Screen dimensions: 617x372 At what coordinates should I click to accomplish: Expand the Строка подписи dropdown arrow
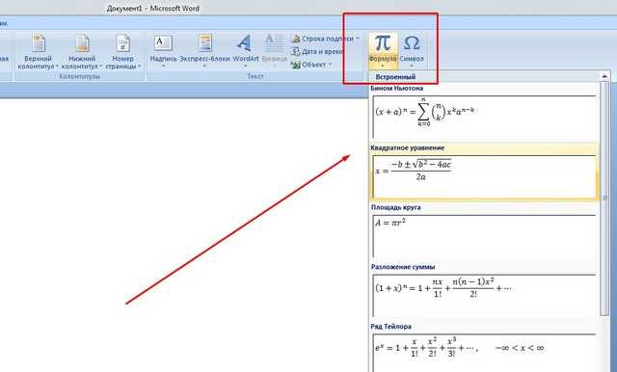(358, 39)
